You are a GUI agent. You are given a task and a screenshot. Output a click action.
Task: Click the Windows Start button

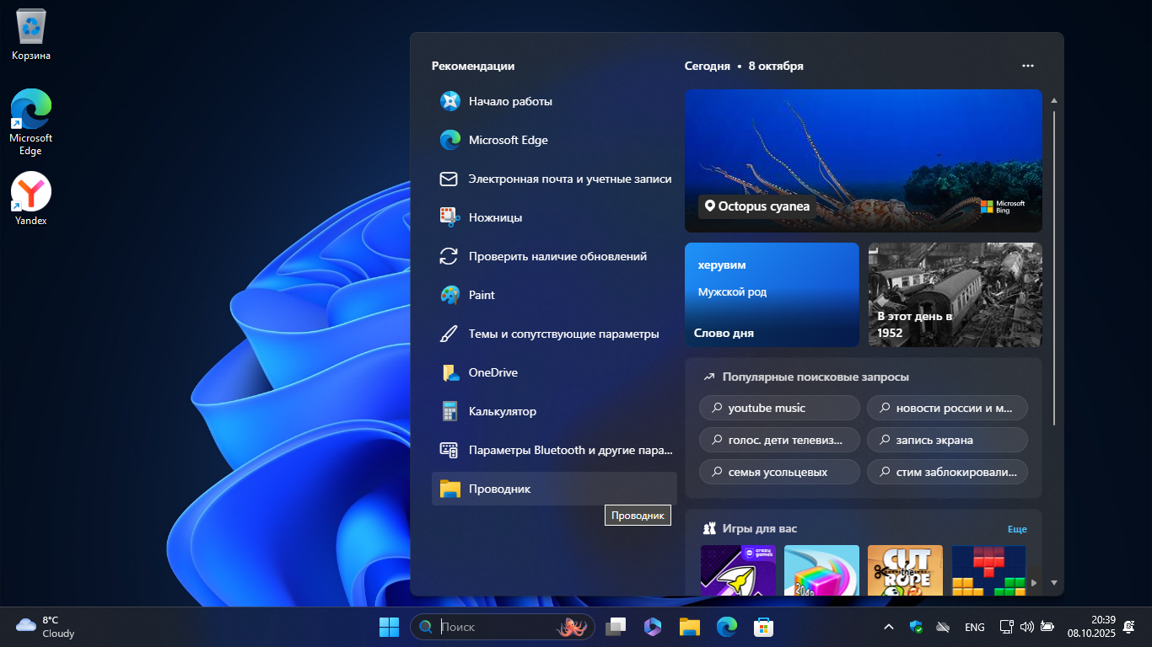(x=389, y=627)
